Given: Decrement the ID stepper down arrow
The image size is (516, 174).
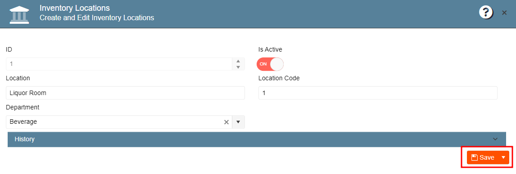Looking at the screenshot, I should (x=238, y=67).
